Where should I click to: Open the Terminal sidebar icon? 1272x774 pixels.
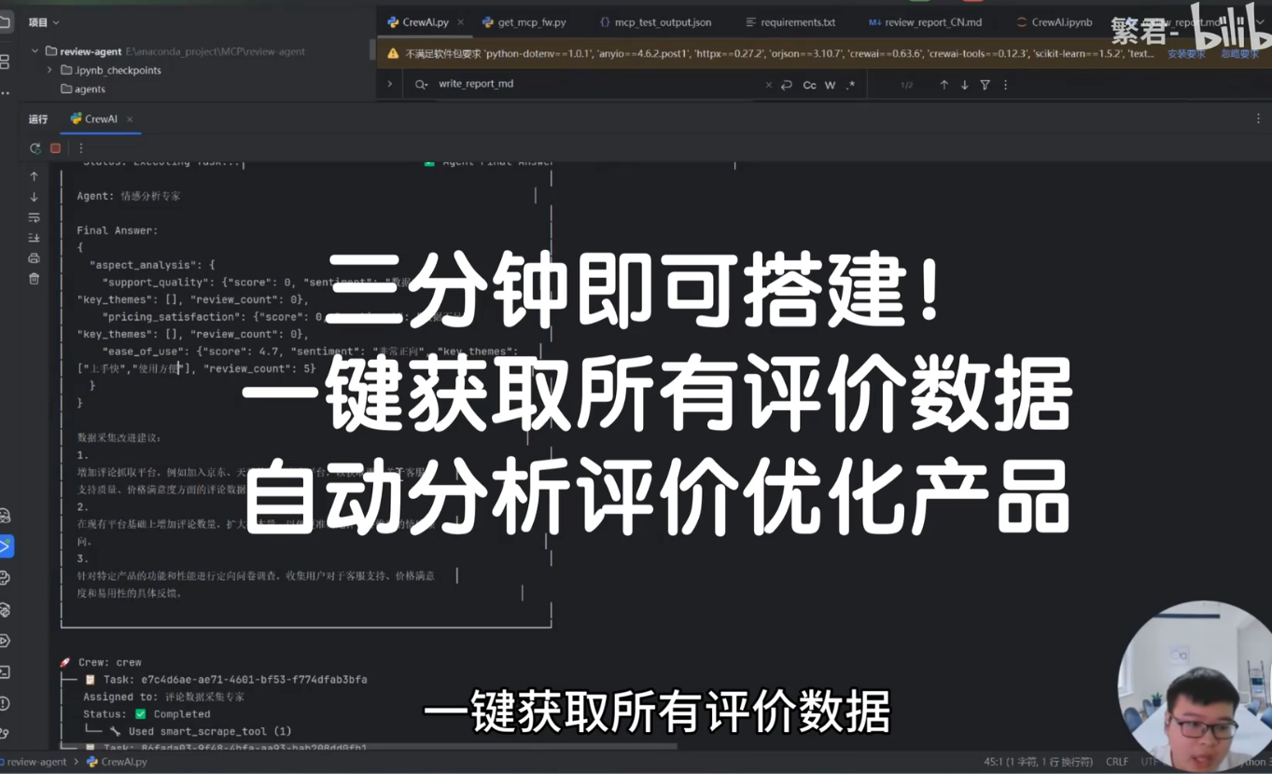[6, 672]
